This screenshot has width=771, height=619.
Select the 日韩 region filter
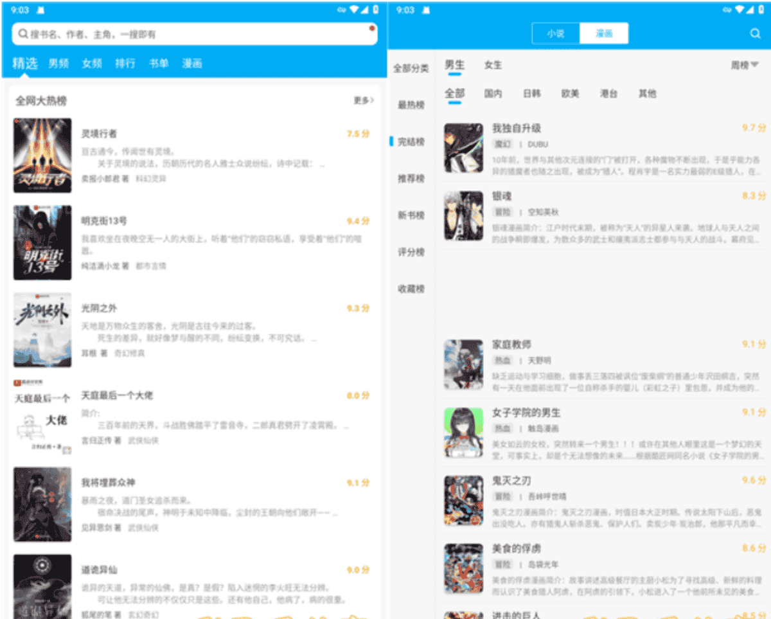pyautogui.click(x=531, y=93)
